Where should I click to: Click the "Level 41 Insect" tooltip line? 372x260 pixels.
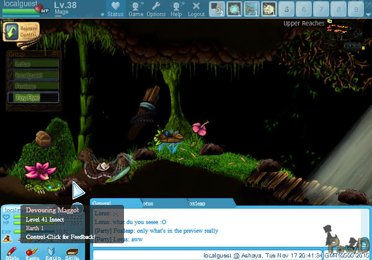[x=45, y=220]
